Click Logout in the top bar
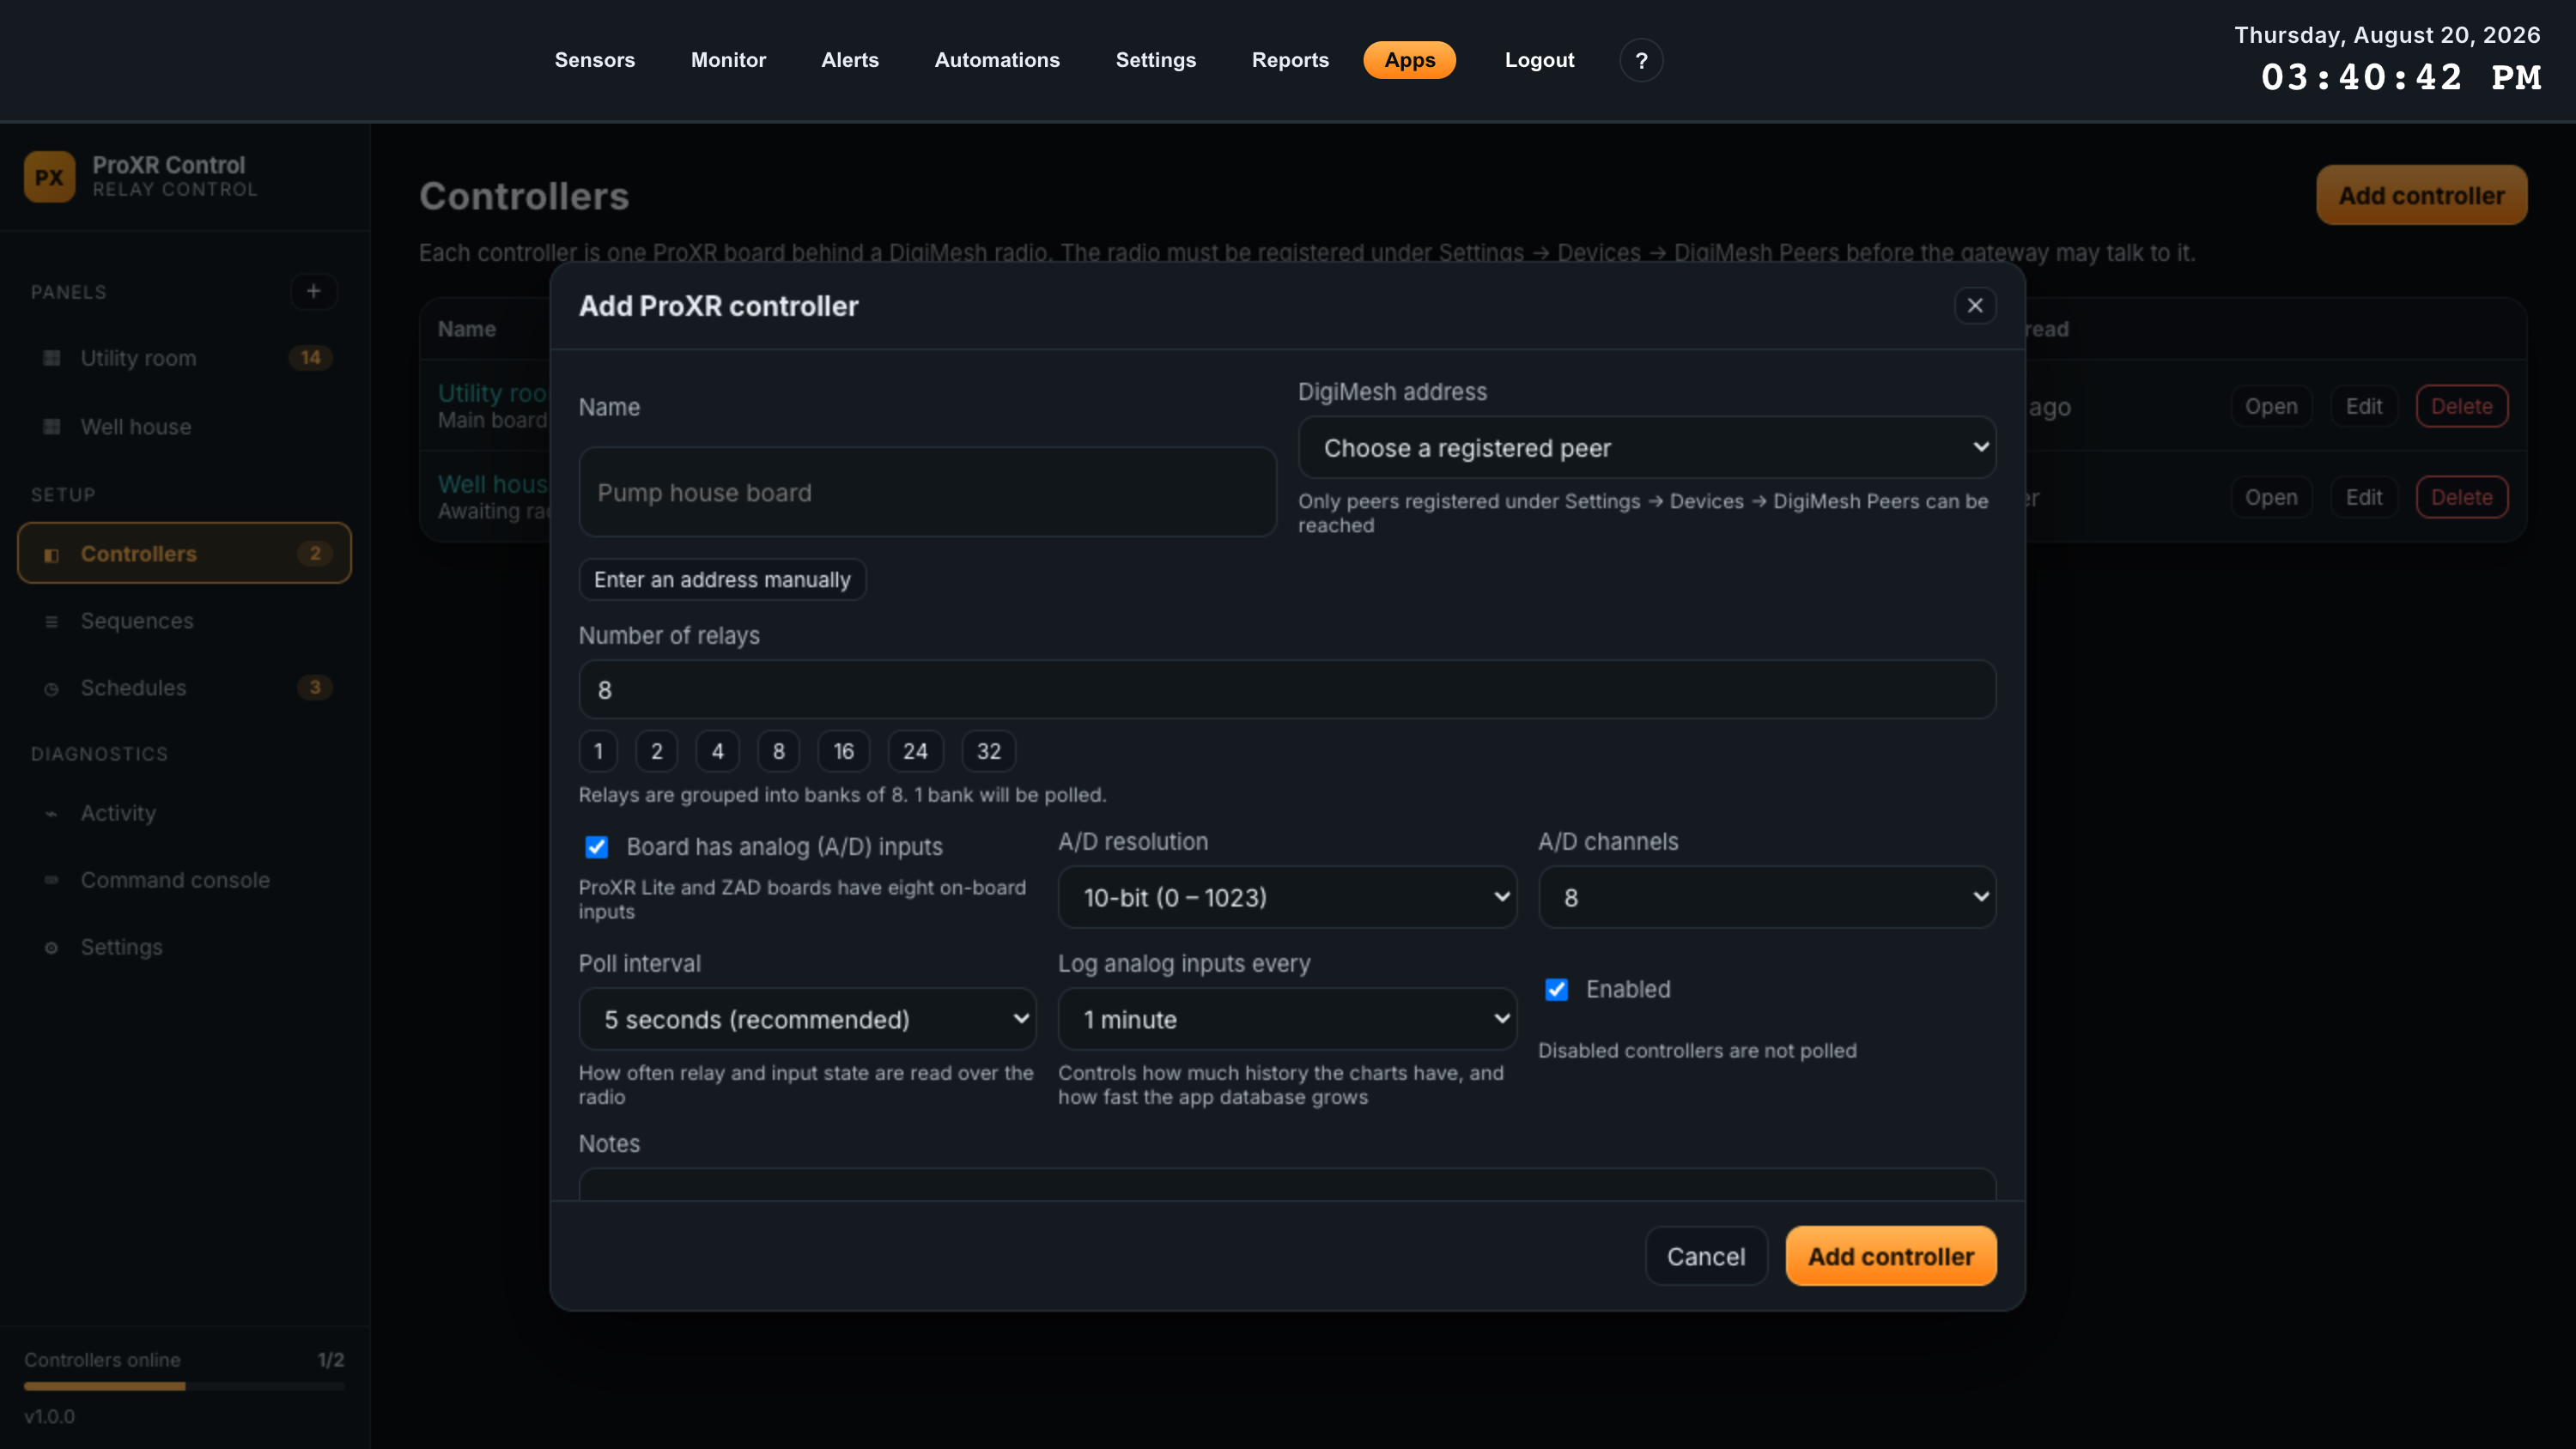 (1539, 60)
